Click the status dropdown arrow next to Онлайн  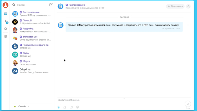coord(29,106)
